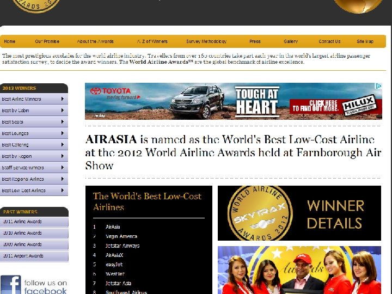This screenshot has height=294, width=392.
Task: Open the Site Map link
Action: pos(365,41)
